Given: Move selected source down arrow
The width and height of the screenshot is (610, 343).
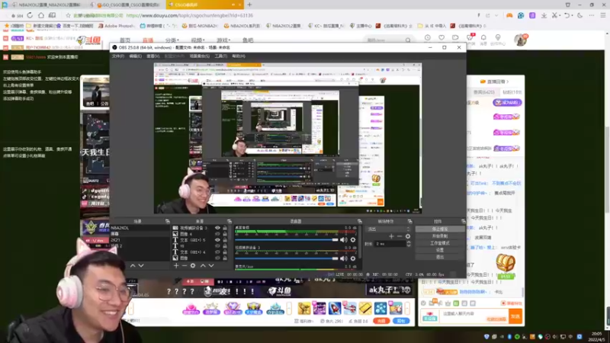Looking at the screenshot, I should 211,265.
